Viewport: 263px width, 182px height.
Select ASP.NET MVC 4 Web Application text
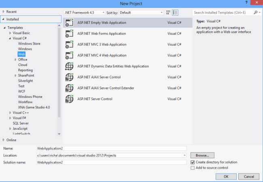click(102, 55)
